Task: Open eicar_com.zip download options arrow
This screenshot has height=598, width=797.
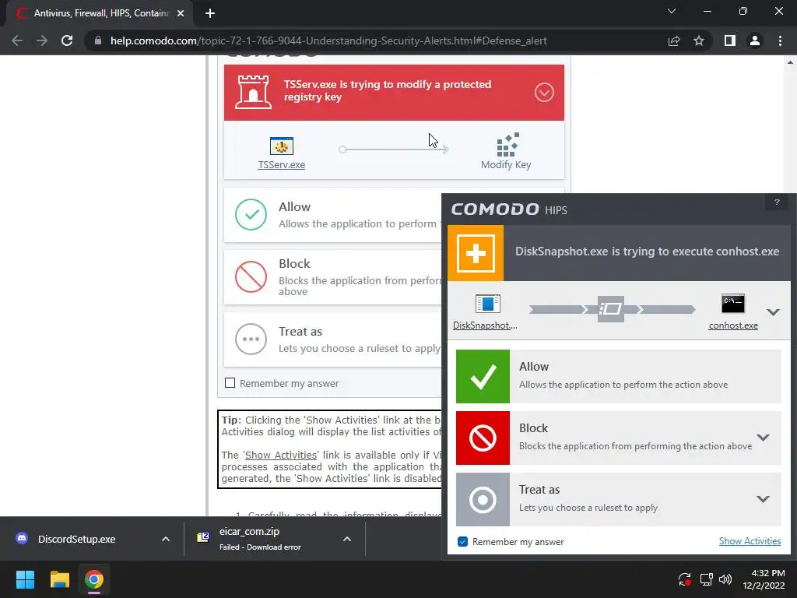Action: [347, 539]
